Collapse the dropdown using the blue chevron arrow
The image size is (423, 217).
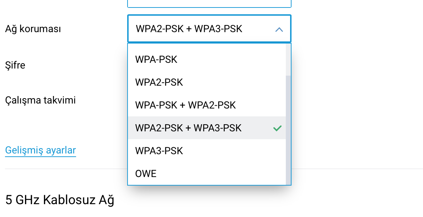(x=279, y=29)
